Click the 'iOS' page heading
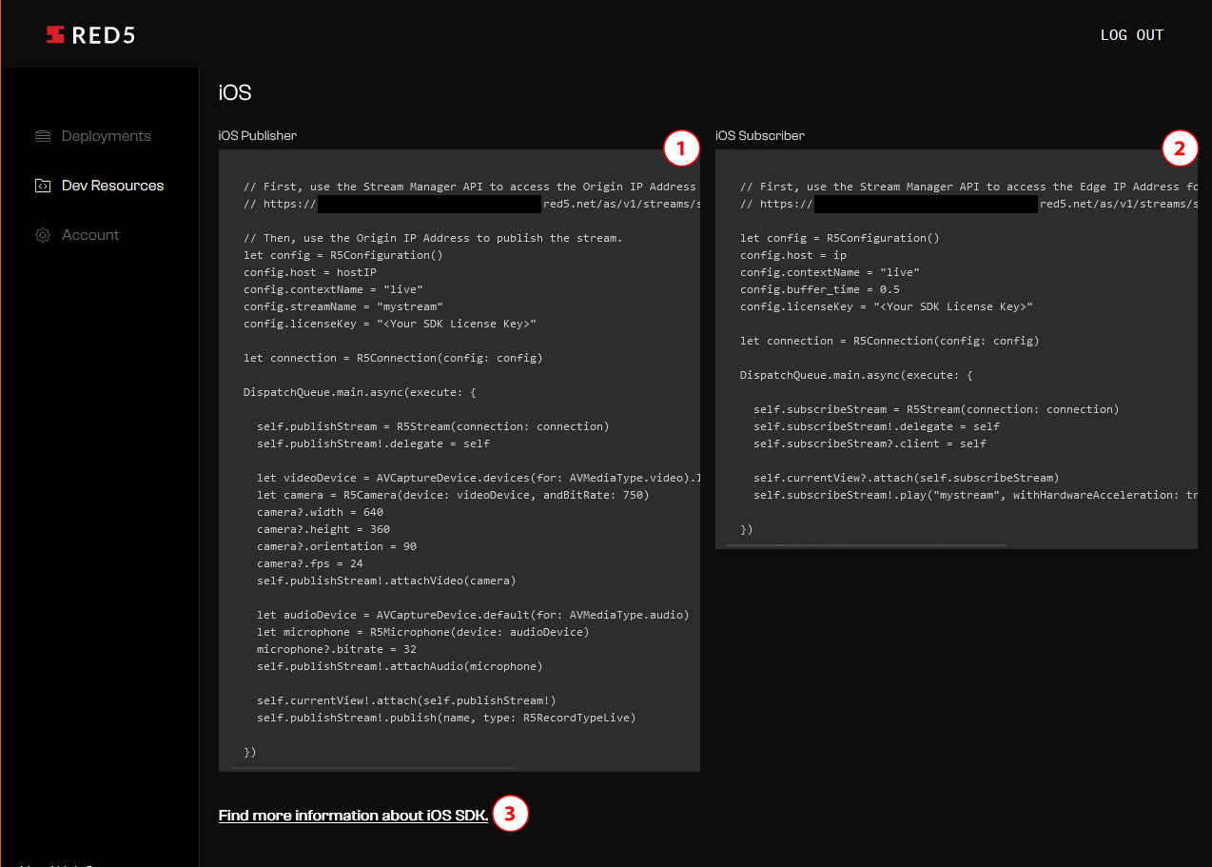 [235, 93]
